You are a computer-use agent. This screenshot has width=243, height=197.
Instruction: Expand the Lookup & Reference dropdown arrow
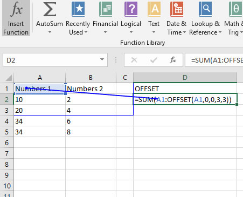[x=220, y=32]
